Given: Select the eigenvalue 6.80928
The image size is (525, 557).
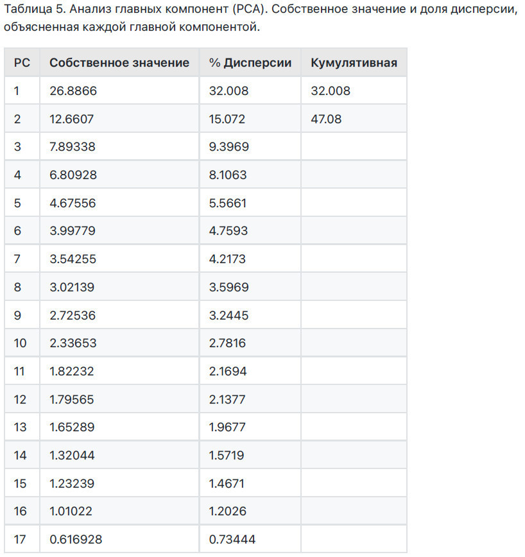Looking at the screenshot, I should pyautogui.click(x=73, y=175).
